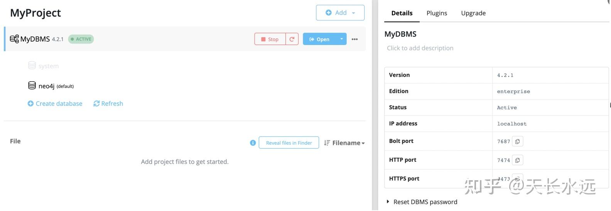Switch to the Upgrade tab

[x=473, y=13]
